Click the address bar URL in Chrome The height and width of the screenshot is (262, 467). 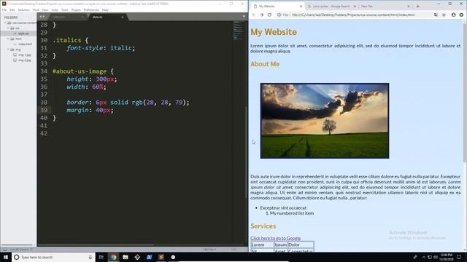click(353, 15)
